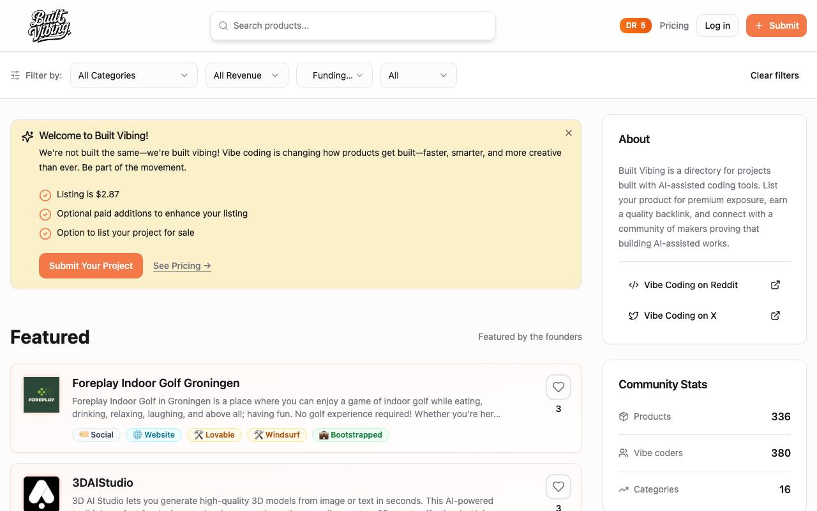This screenshot has width=817, height=511.
Task: Click the DR 5 badge
Action: point(636,26)
